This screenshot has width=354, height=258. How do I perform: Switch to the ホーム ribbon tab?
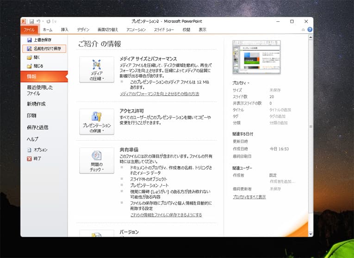47,30
